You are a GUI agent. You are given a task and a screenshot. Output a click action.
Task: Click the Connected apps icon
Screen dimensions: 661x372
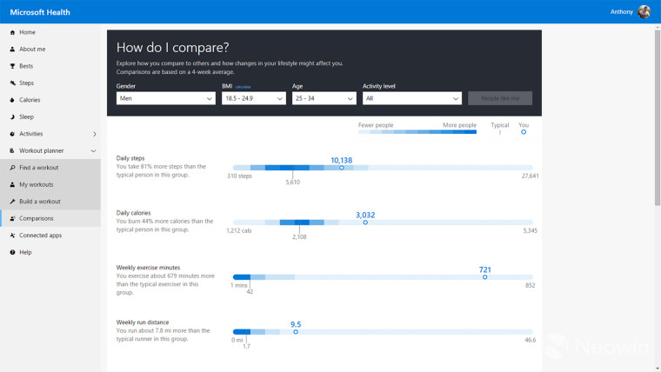[12, 235]
